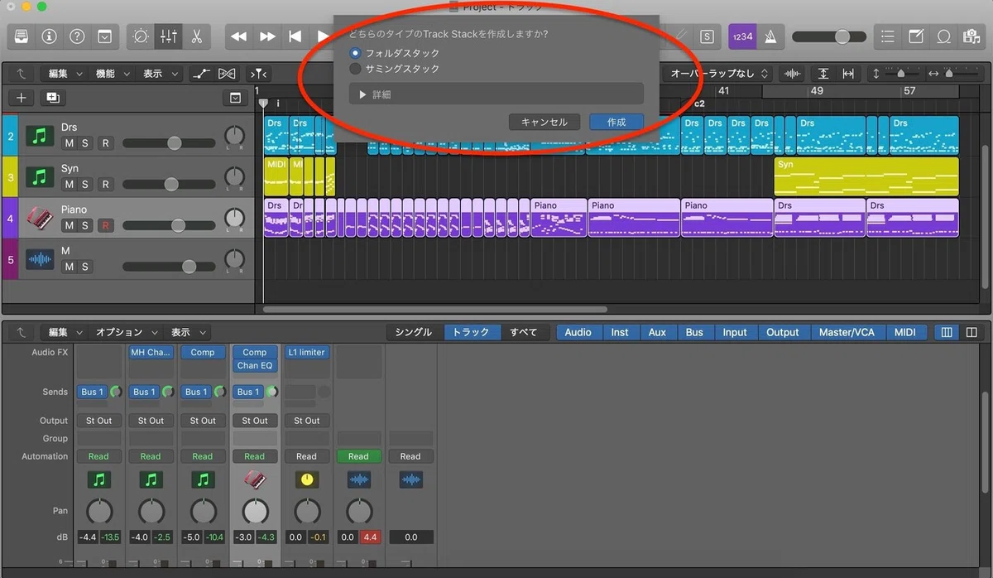Open the Loop Browser button

(x=943, y=36)
